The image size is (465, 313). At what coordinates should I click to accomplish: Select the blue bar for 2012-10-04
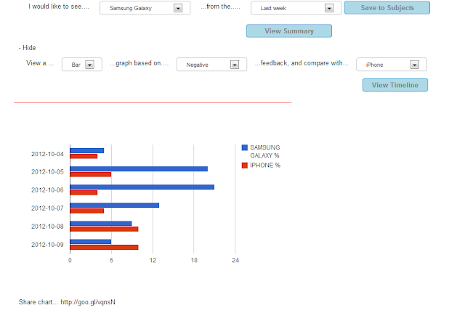tap(87, 150)
